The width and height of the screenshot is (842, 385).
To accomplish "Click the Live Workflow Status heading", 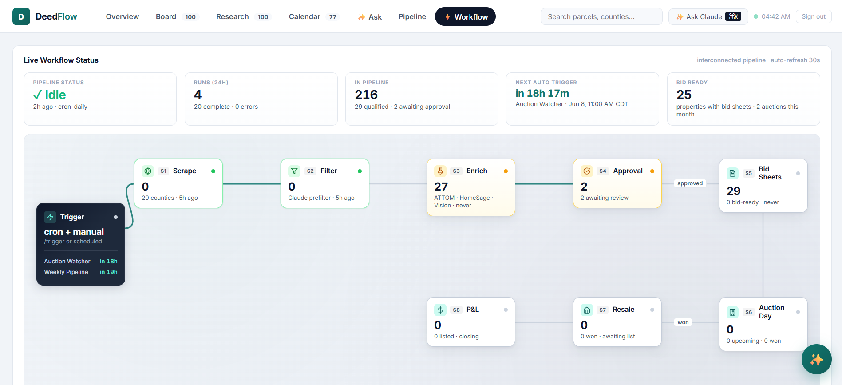I will (x=61, y=60).
